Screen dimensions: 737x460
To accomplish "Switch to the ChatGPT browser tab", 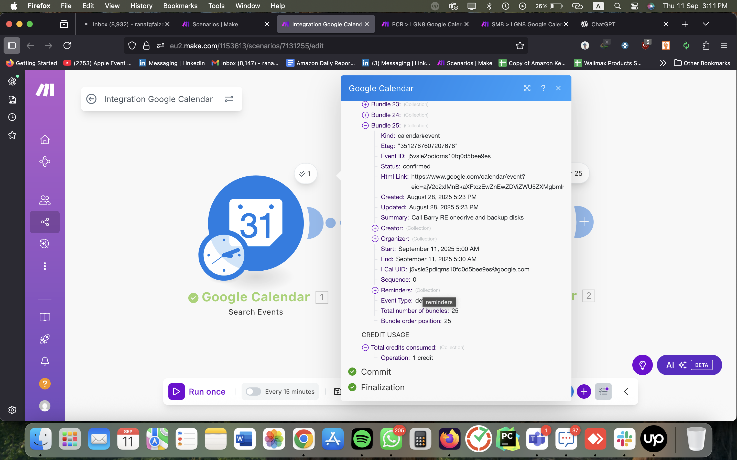I will (603, 24).
